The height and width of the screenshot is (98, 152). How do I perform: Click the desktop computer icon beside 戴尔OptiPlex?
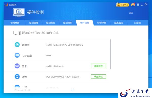(17, 33)
